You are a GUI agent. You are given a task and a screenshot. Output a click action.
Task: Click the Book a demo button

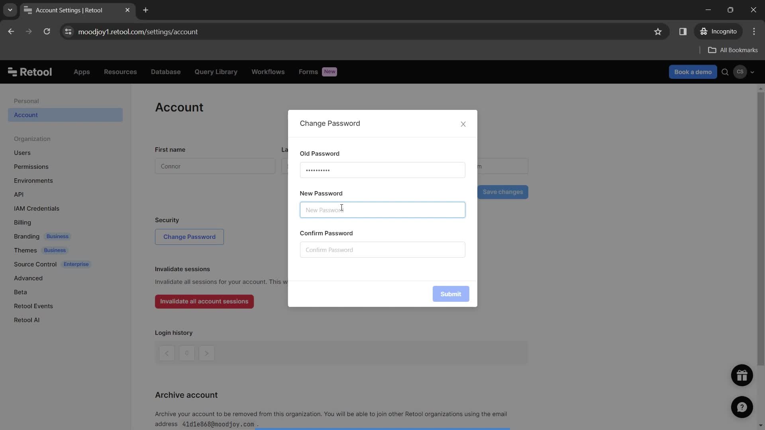tap(692, 72)
